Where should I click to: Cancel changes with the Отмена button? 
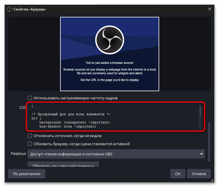tap(199, 174)
